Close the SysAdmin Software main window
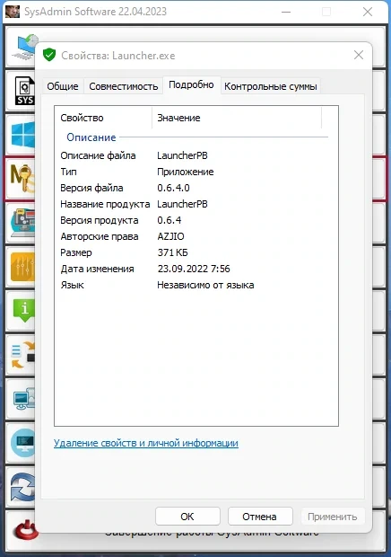Image resolution: width=391 pixels, height=557 pixels. tap(368, 12)
